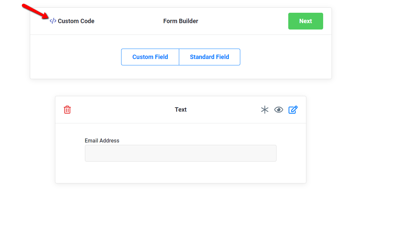
Task: Open the Custom Code text link
Action: (76, 21)
